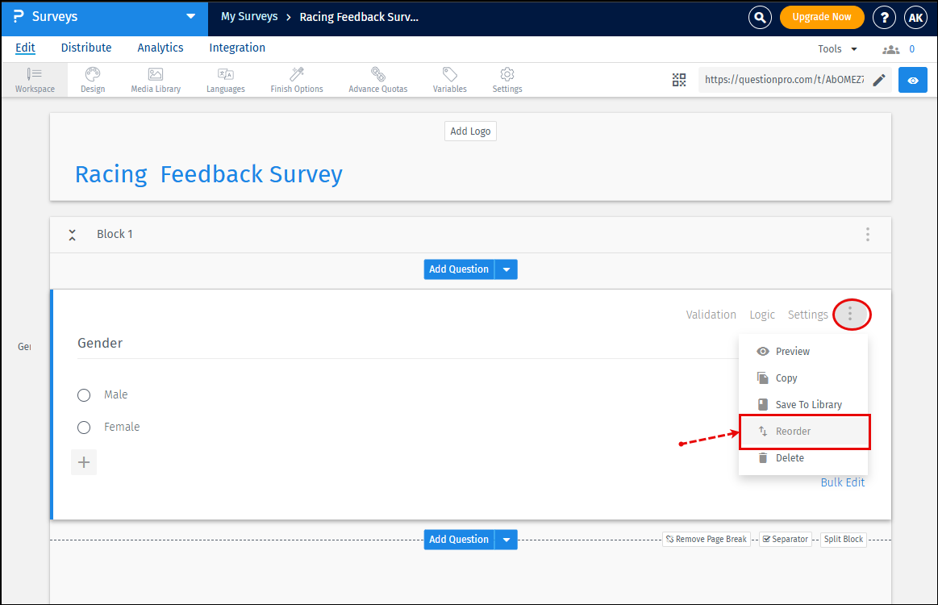
Task: Click the Upgrade Now button
Action: 822,16
